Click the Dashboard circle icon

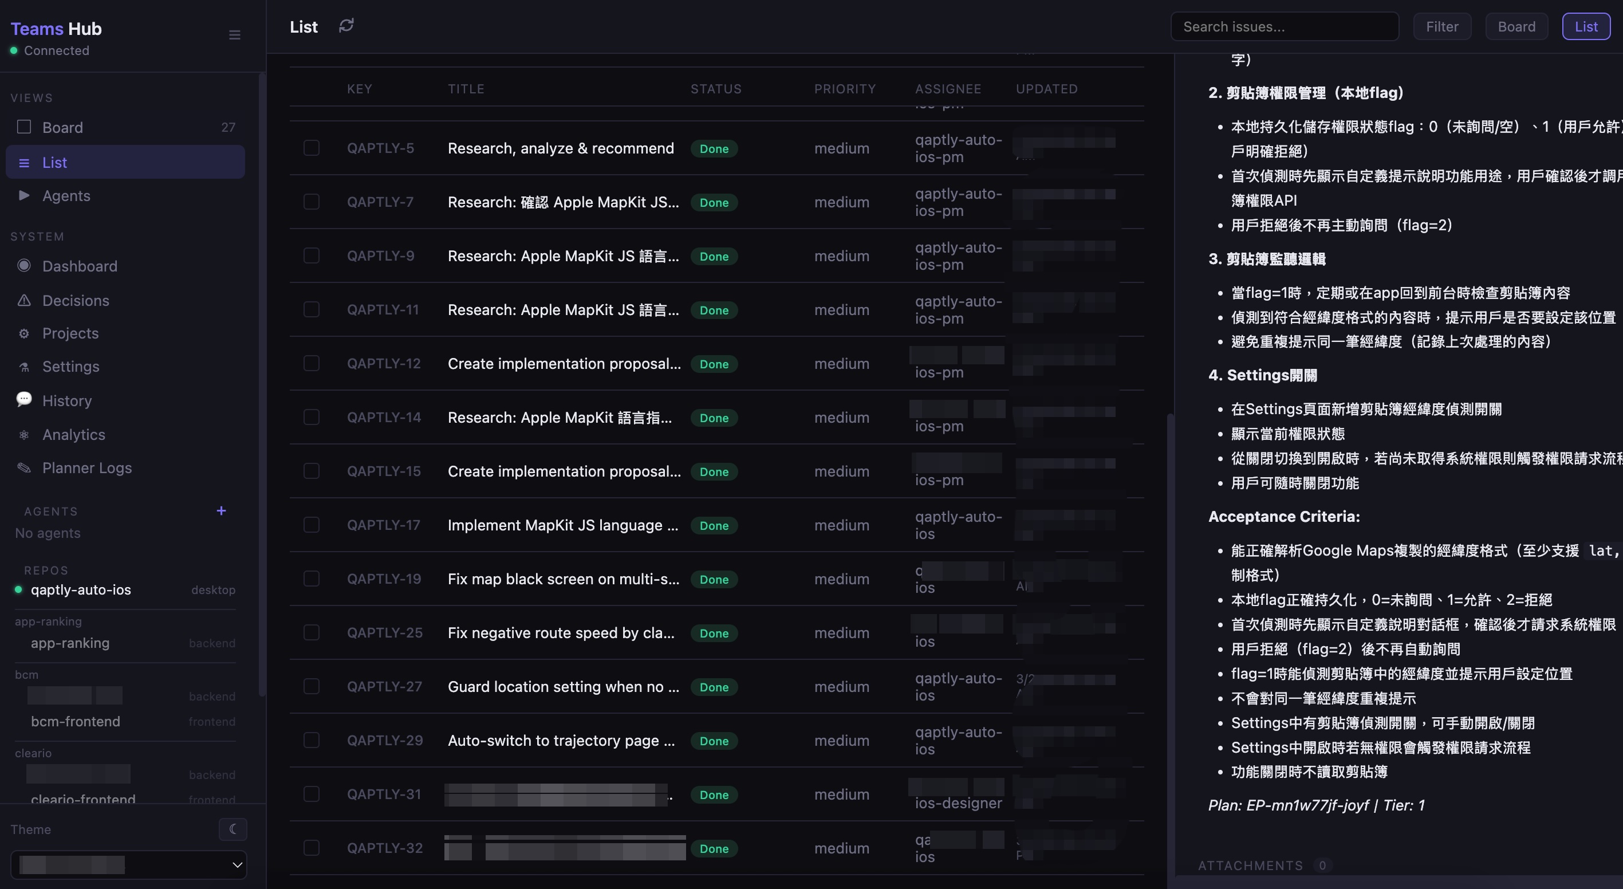click(x=24, y=265)
